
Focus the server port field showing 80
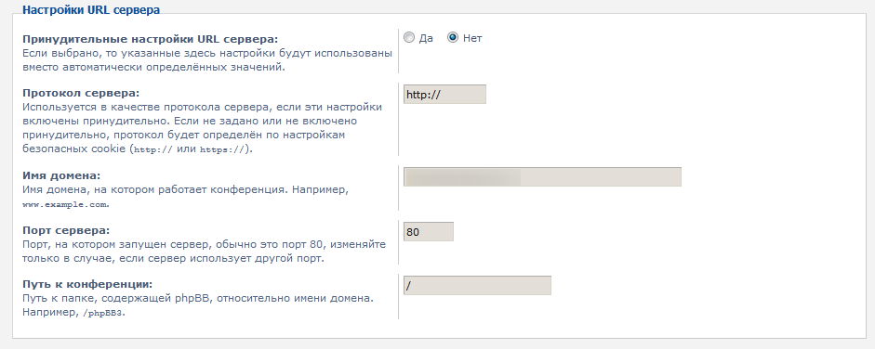click(429, 231)
